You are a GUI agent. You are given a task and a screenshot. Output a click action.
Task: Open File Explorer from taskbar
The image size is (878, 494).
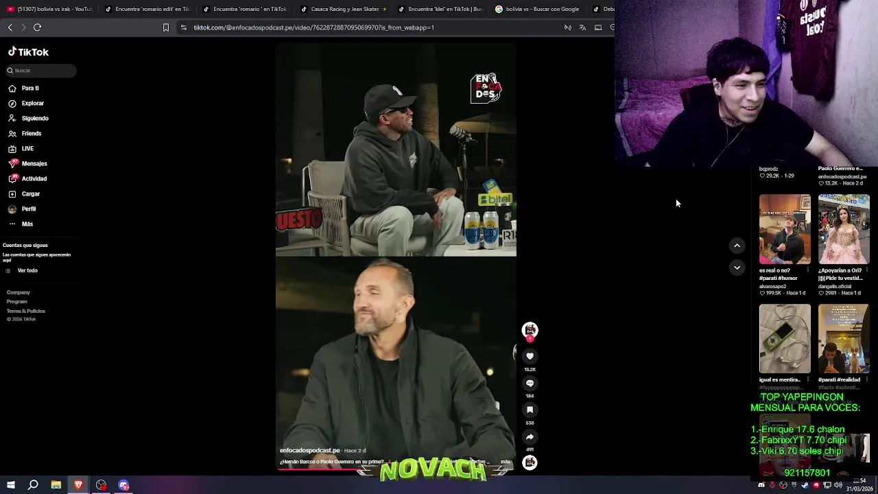point(56,485)
